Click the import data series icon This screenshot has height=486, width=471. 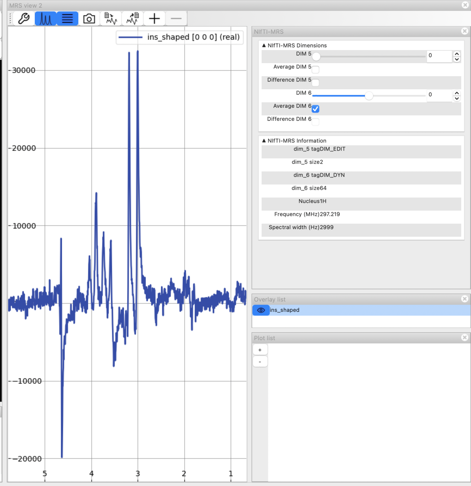click(x=111, y=18)
